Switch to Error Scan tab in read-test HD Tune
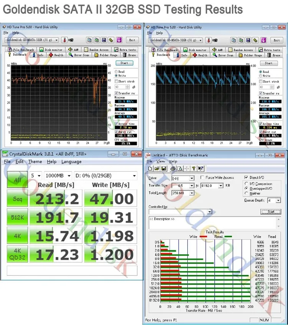This screenshot has height=325, width=288. coord(223,55)
